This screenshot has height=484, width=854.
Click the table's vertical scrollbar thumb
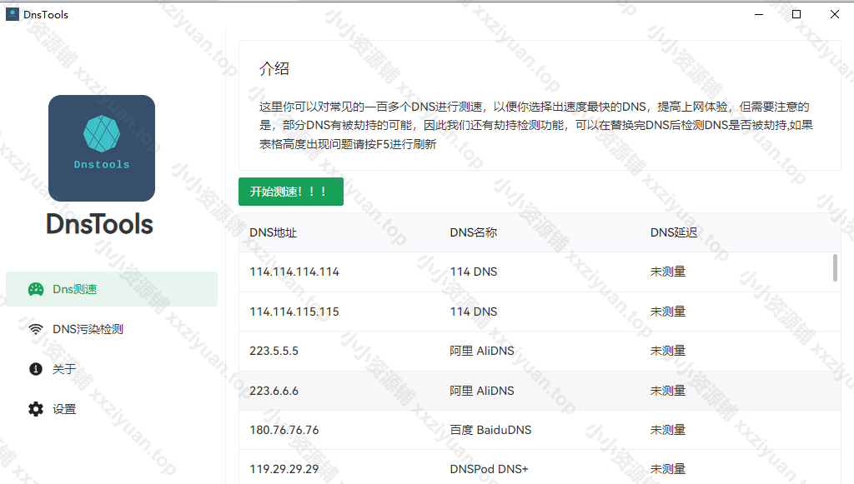pyautogui.click(x=836, y=268)
